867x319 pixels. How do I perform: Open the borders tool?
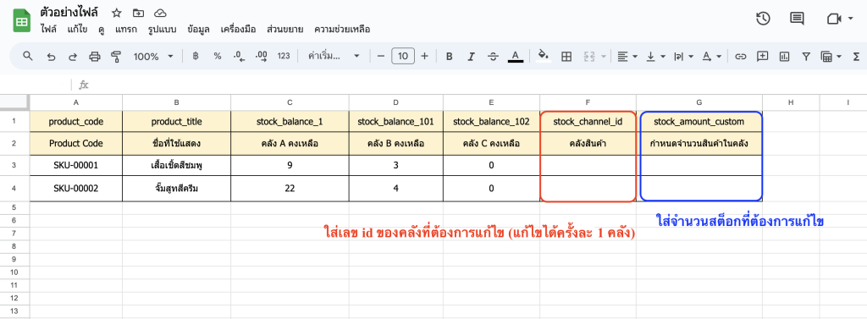pos(566,56)
